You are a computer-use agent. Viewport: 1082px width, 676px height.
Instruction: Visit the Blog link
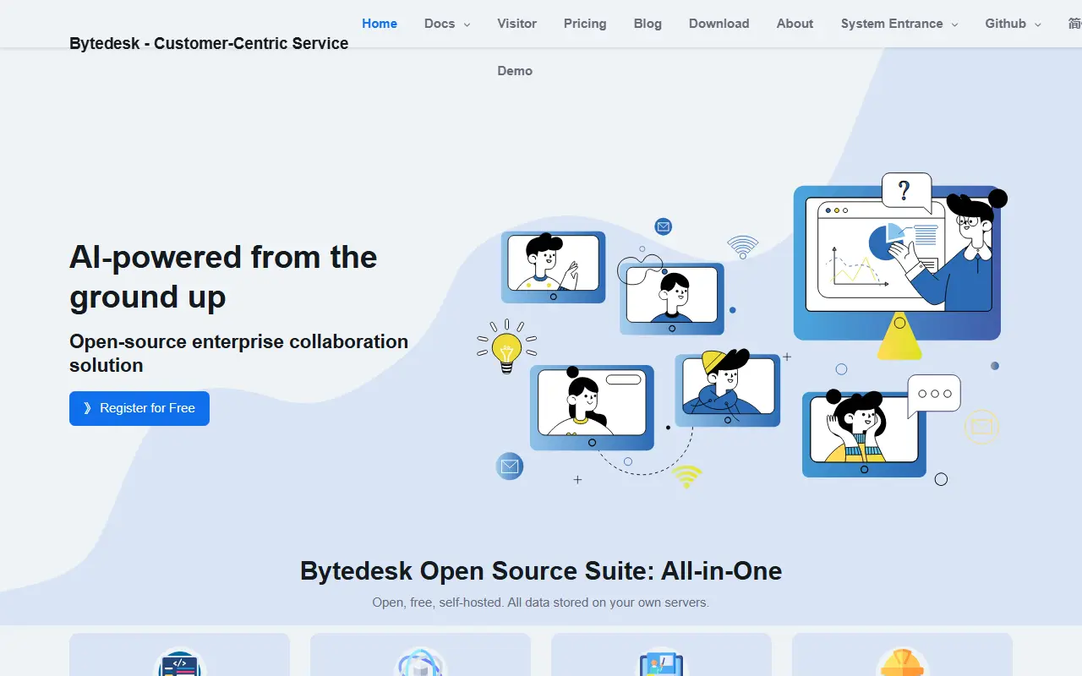[648, 24]
